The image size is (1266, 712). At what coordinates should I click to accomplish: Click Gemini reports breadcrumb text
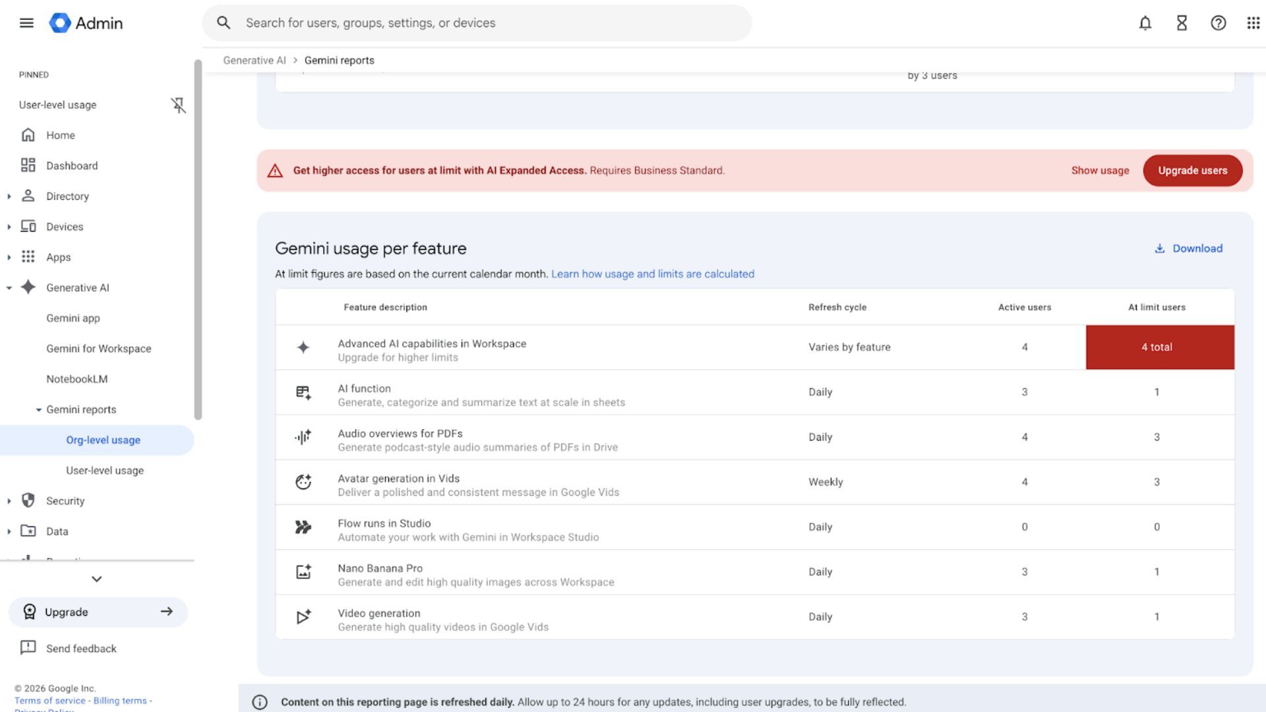tap(339, 60)
